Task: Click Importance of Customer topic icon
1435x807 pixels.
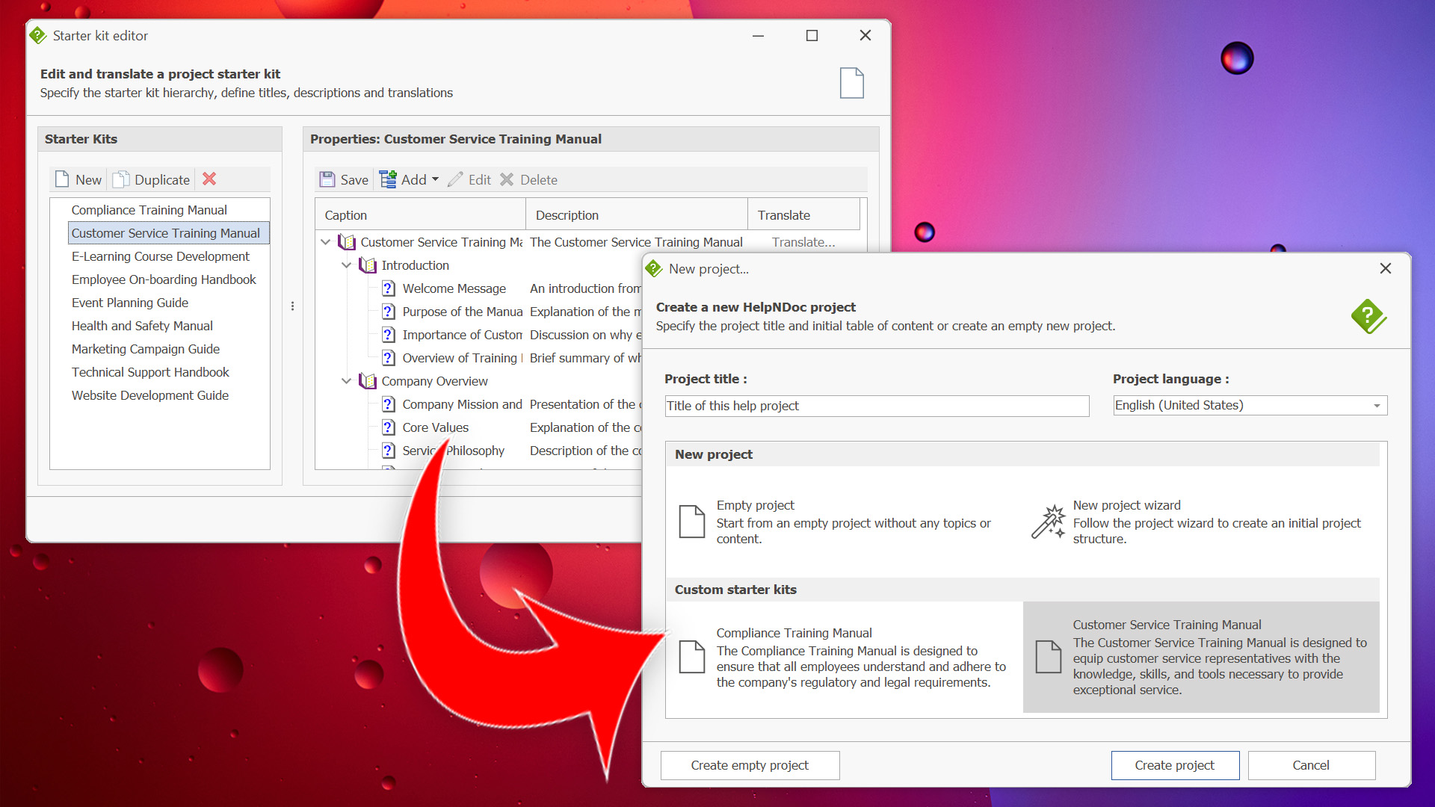Action: click(389, 335)
